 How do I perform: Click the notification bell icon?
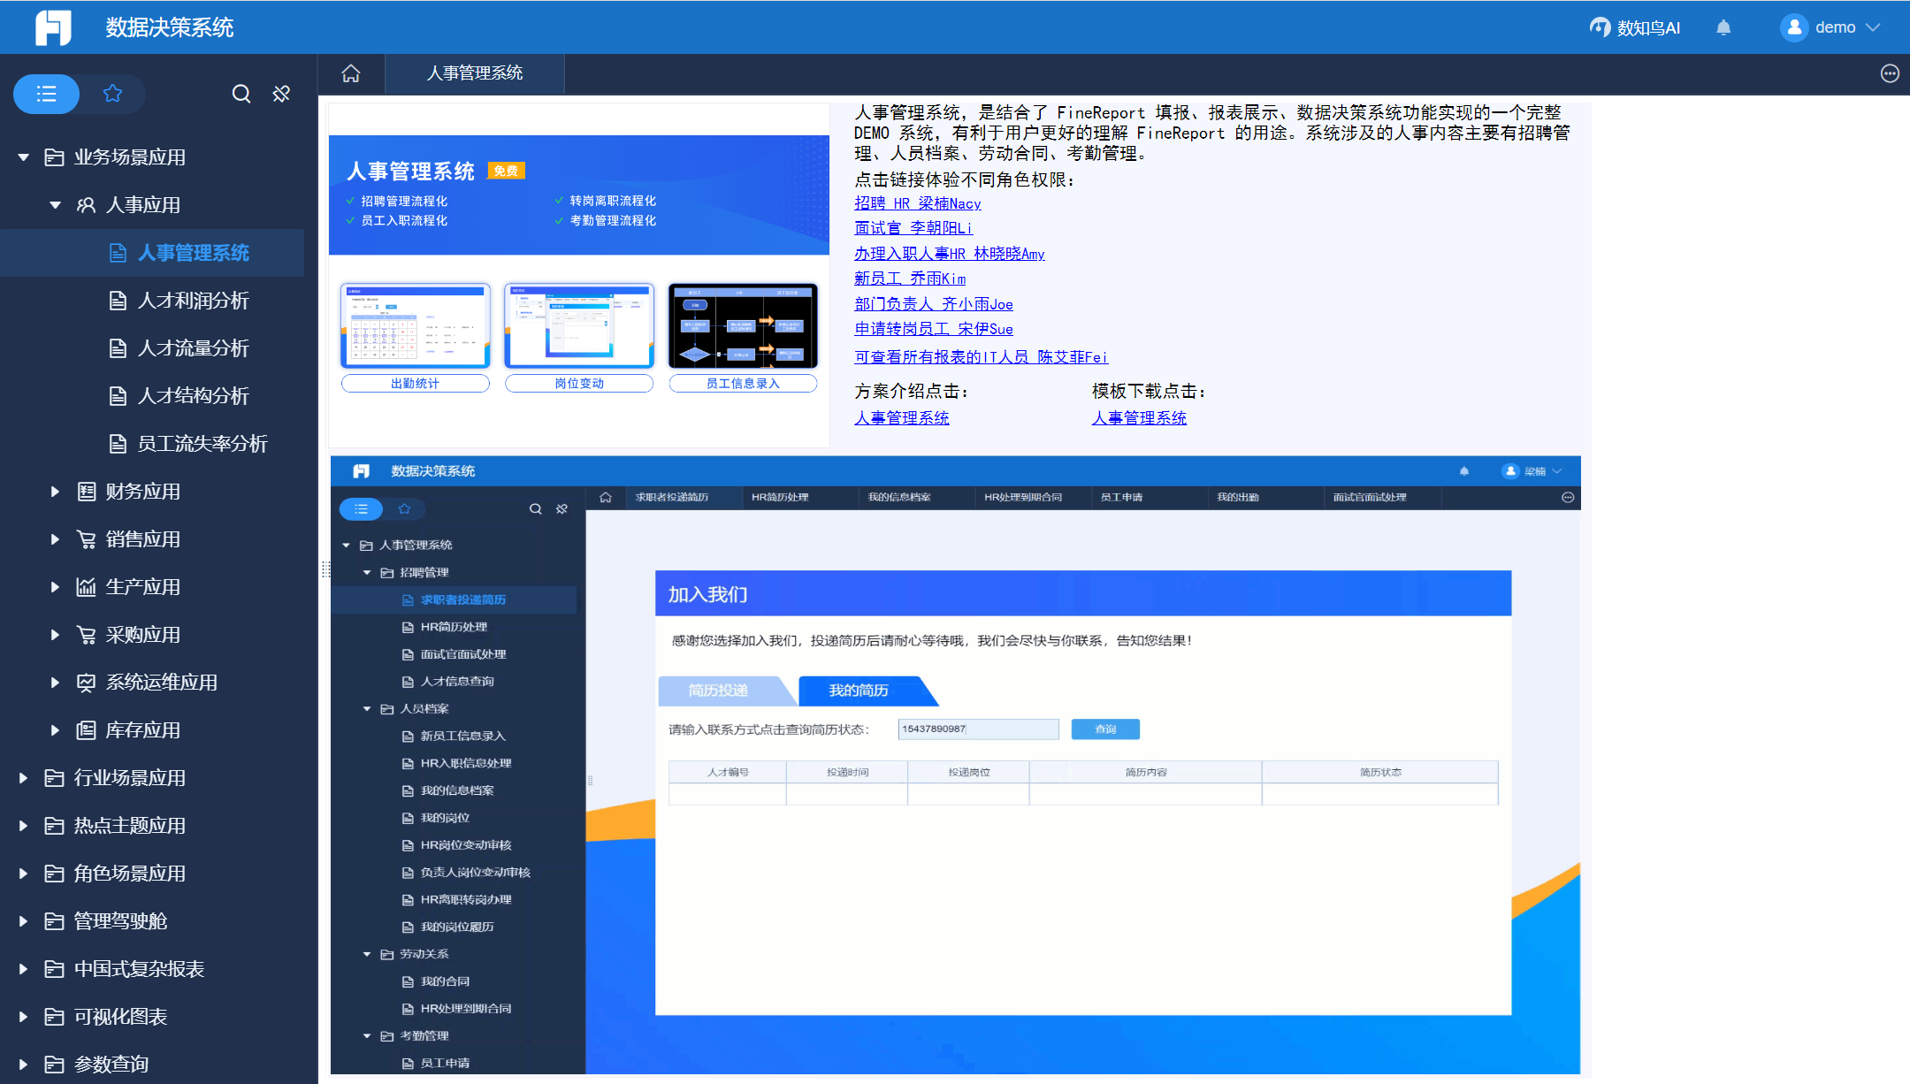pyautogui.click(x=1723, y=27)
